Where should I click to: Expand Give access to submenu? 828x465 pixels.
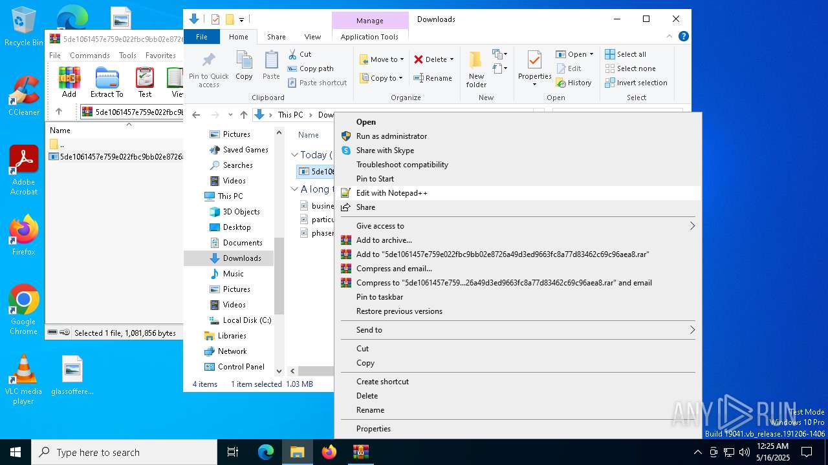pyautogui.click(x=692, y=226)
